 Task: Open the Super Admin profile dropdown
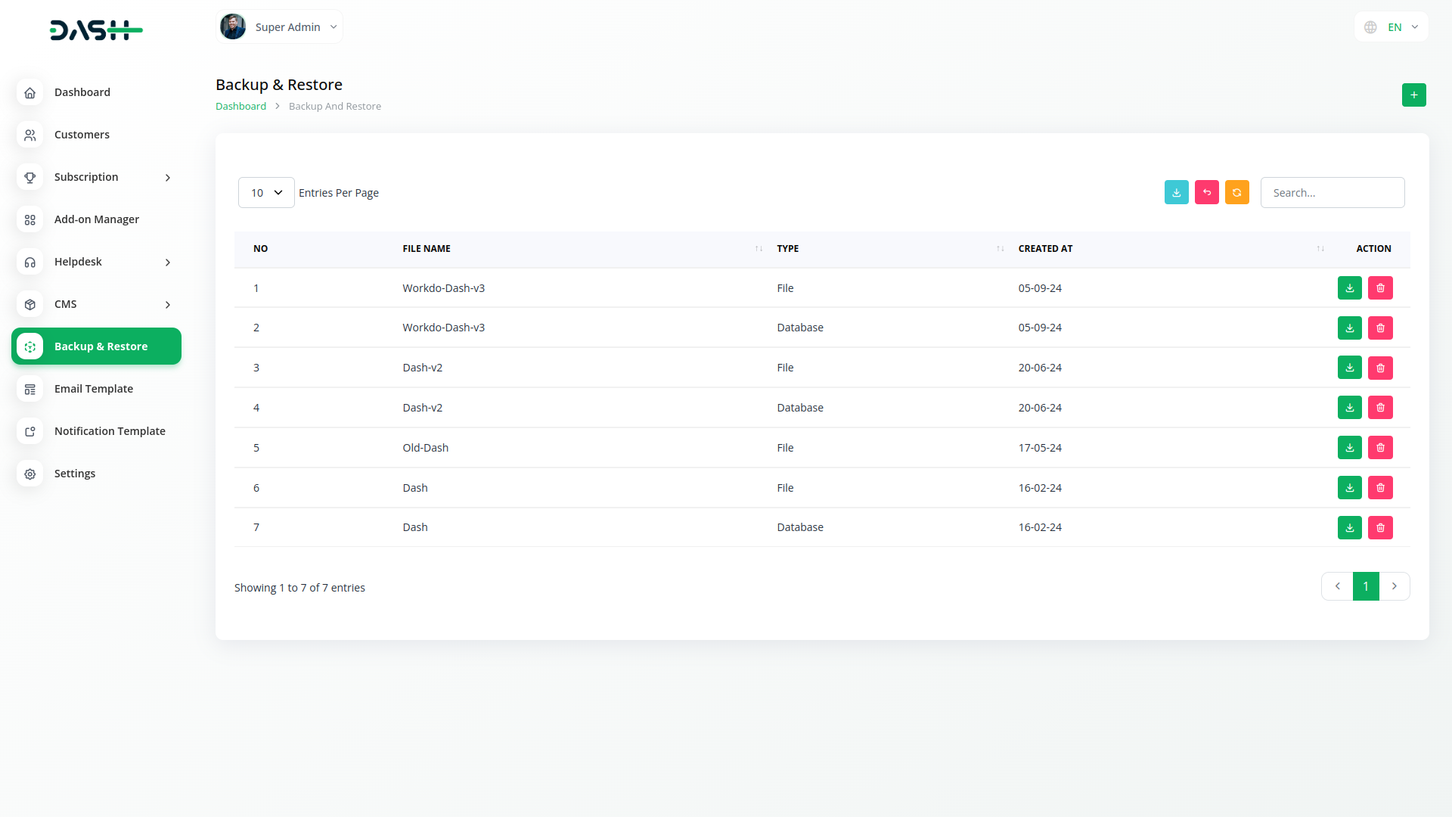pyautogui.click(x=279, y=27)
